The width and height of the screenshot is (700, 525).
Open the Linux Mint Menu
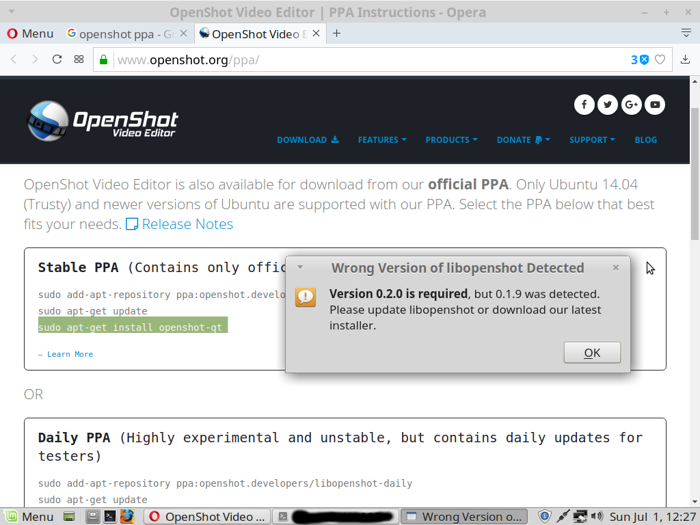[29, 517]
